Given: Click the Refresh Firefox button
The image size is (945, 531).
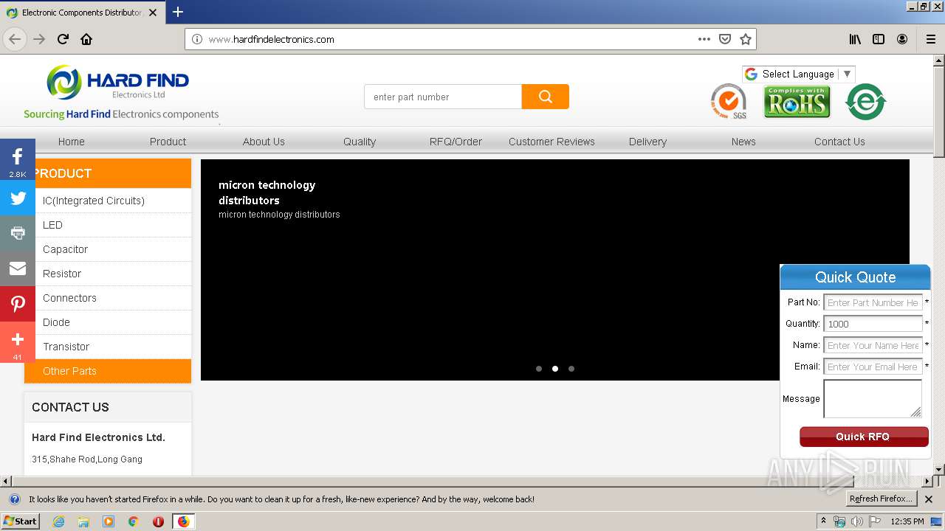Looking at the screenshot, I should click(x=881, y=499).
